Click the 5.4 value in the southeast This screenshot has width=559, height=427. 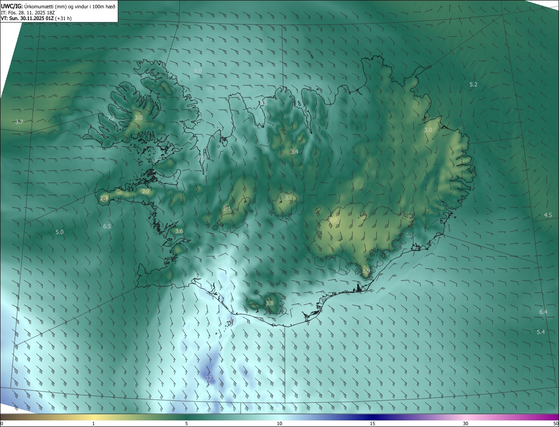[x=541, y=332]
